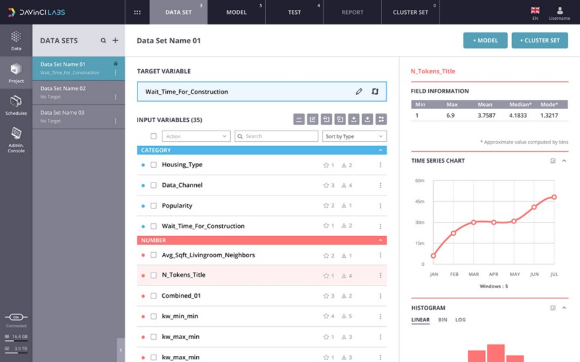
Task: Switch to the MODEL tab
Action: [x=236, y=12]
